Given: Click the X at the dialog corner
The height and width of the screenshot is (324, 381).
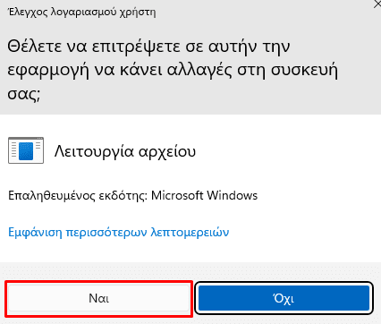Looking at the screenshot, I should [x=377, y=4].
